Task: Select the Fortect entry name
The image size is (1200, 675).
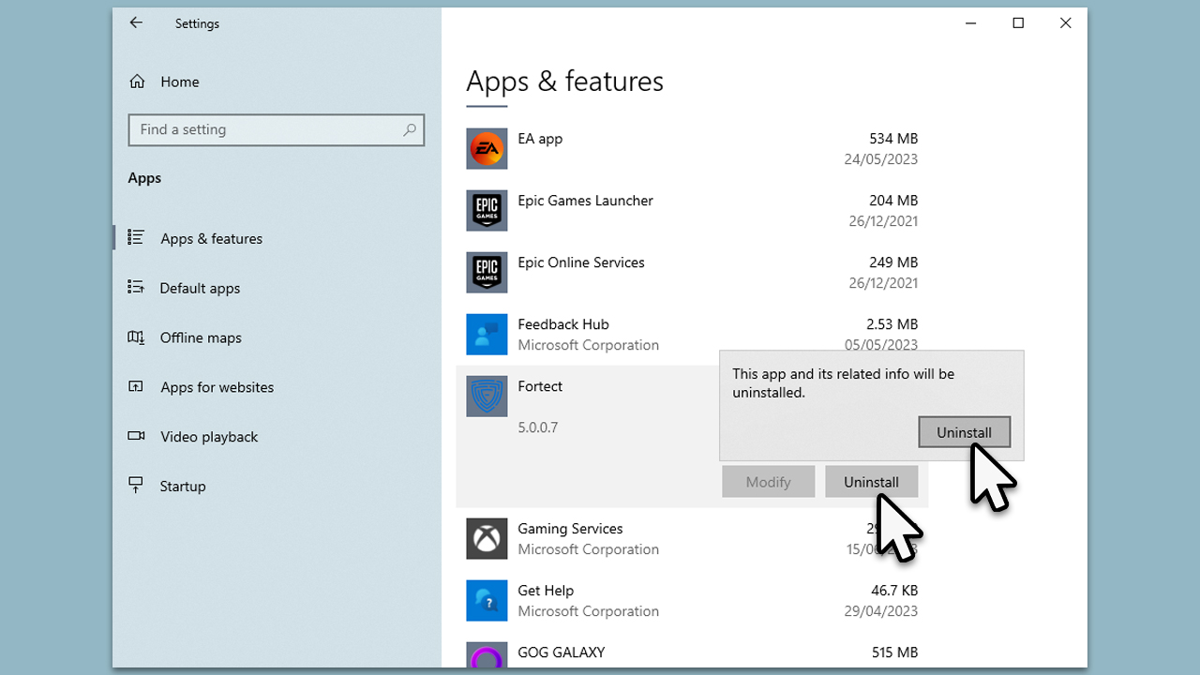Action: pos(540,386)
